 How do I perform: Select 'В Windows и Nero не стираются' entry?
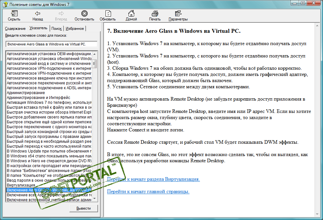tap(49, 161)
